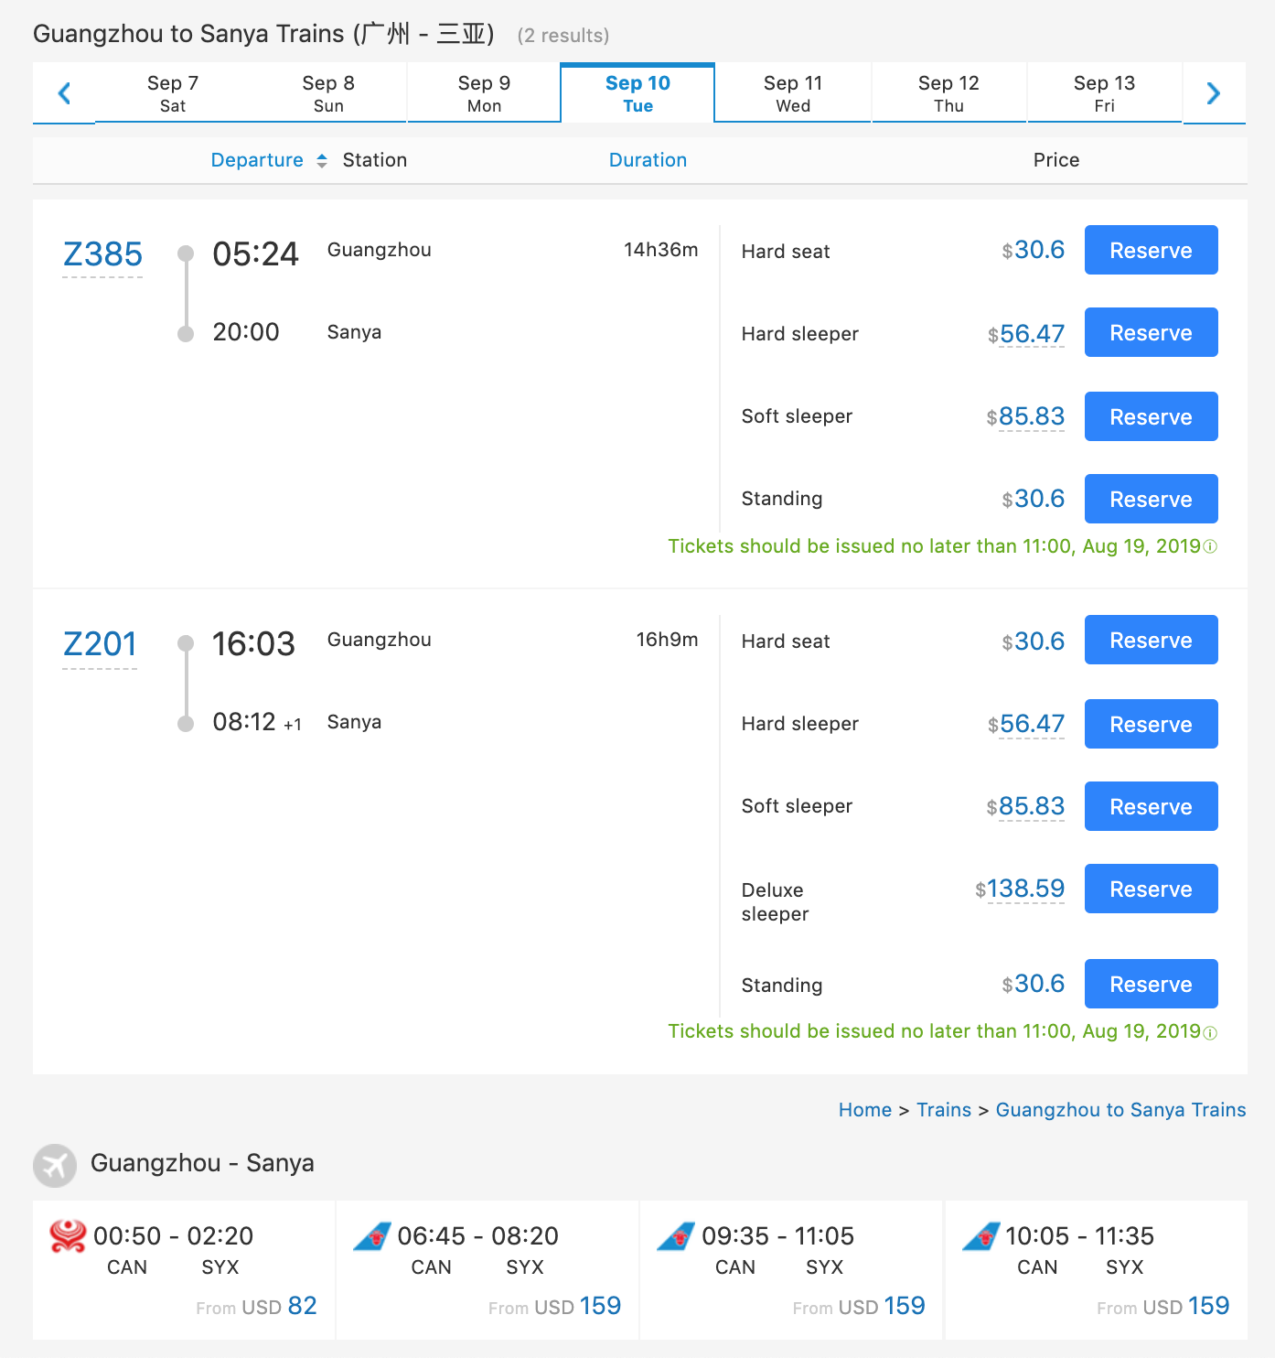Viewport: 1275px width, 1358px height.
Task: Reserve Z385 Hard seat ticket
Action: [x=1151, y=250]
